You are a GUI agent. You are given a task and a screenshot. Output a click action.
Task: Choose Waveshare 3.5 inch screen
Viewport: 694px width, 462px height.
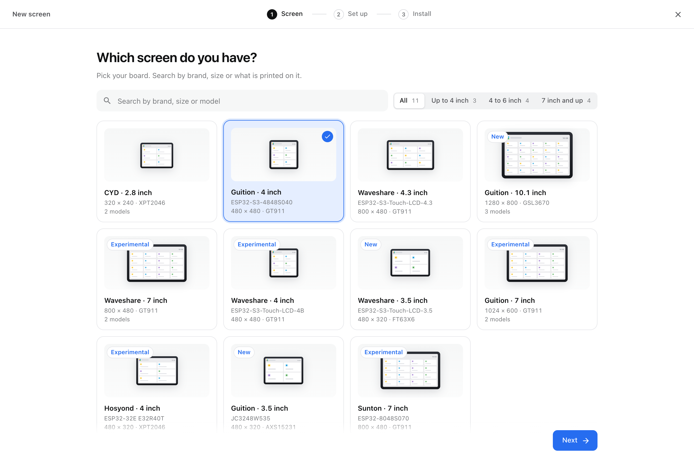point(410,279)
